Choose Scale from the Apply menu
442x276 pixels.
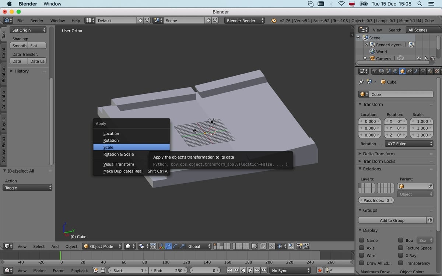(x=108, y=147)
